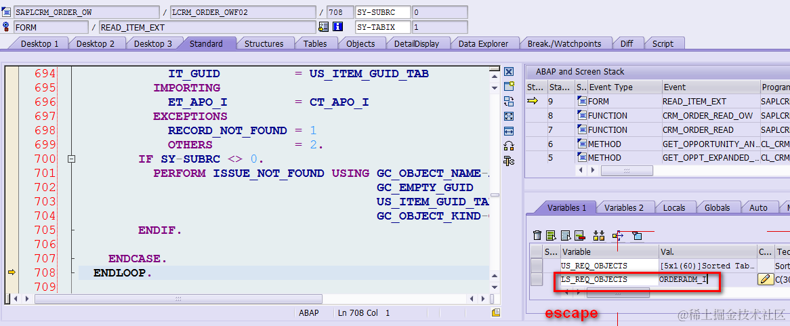Image resolution: width=790 pixels, height=326 pixels.
Task: Click the horizontal-expand tool icon
Action: coord(509,131)
